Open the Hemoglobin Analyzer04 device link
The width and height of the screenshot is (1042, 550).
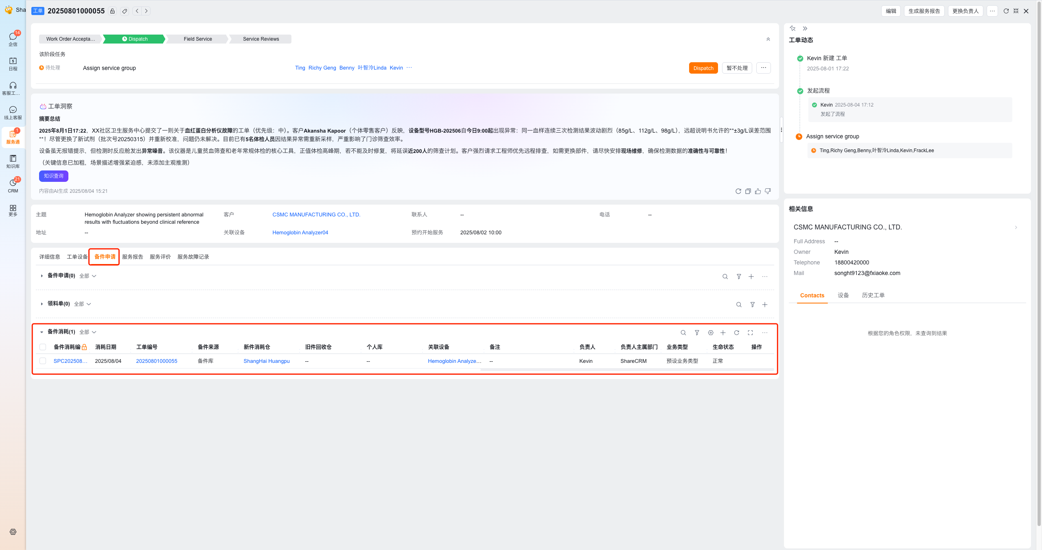coord(300,233)
